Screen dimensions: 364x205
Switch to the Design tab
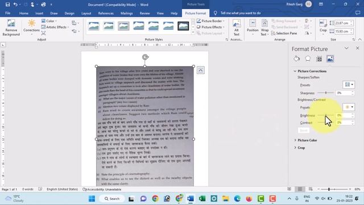click(69, 13)
